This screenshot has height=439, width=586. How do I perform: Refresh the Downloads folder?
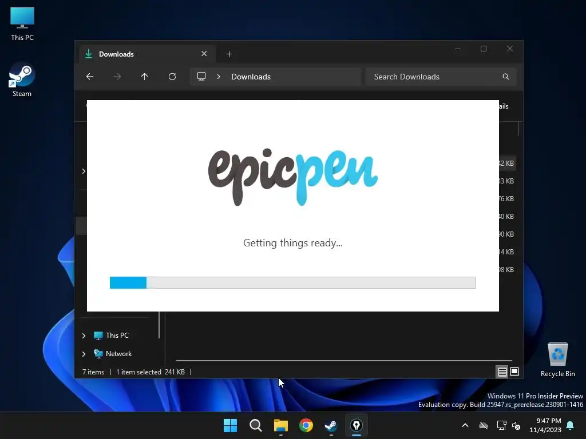click(172, 77)
